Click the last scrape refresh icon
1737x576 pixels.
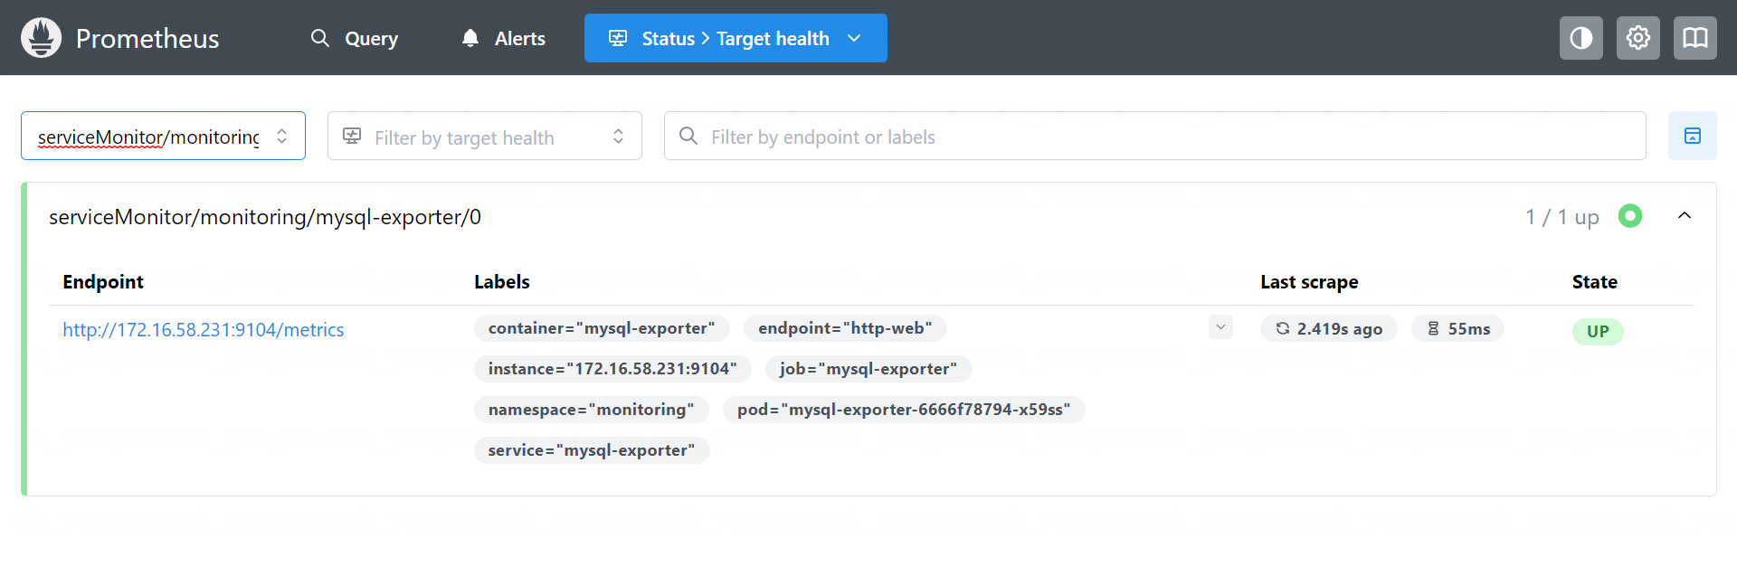(1282, 328)
